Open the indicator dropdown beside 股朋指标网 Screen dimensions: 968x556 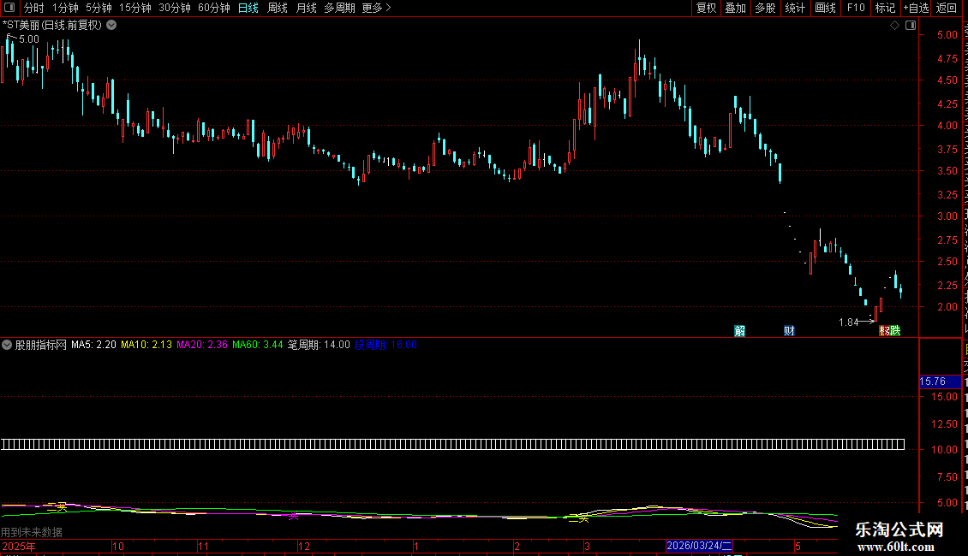[7, 345]
